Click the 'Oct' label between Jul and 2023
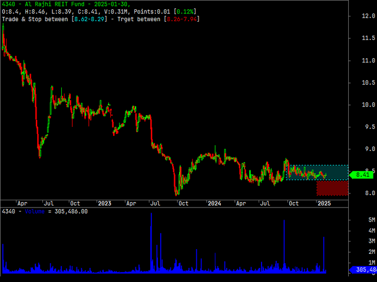Image resolution: width=377 pixels, height=282 pixels. pos(75,204)
